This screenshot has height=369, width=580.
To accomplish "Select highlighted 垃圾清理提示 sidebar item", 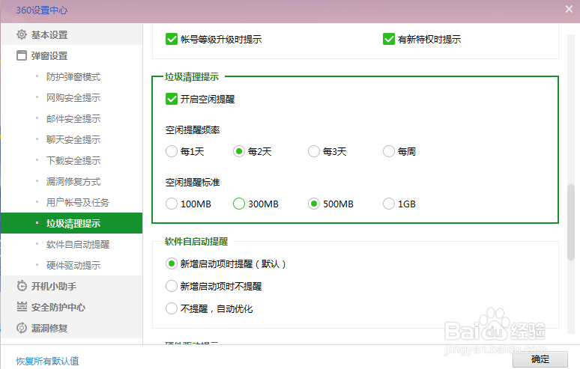I will point(72,223).
